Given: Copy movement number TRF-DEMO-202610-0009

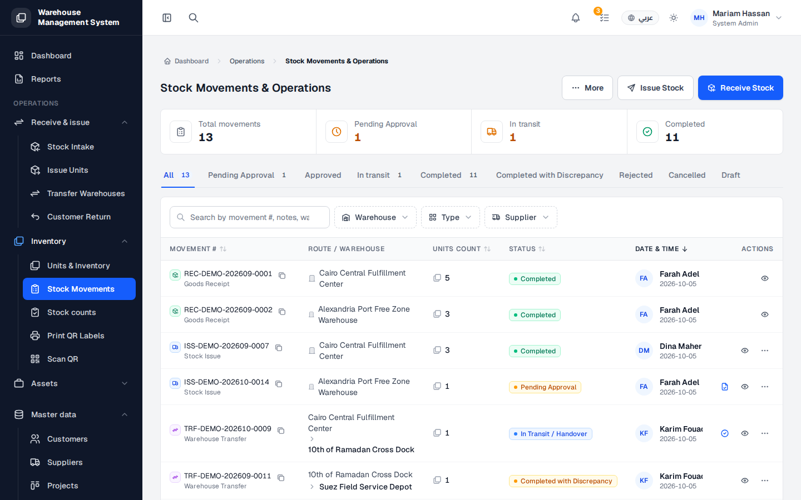Looking at the screenshot, I should (x=281, y=431).
